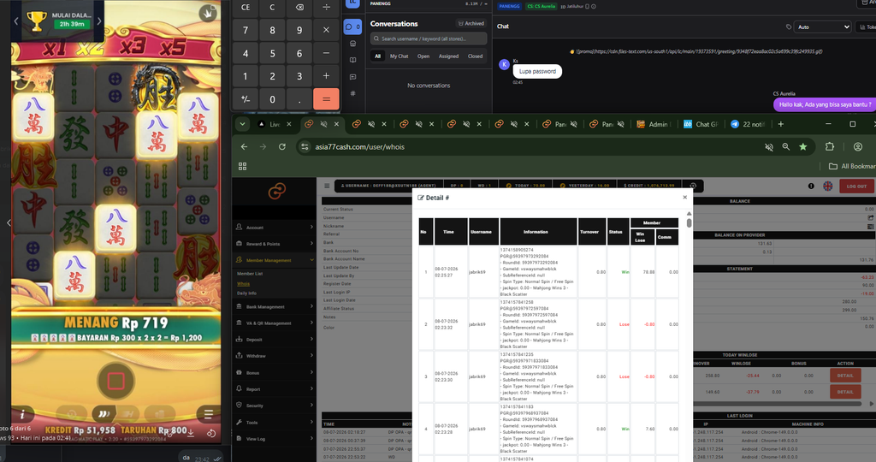Click calculator digit 5
The height and width of the screenshot is (462, 876).
[x=272, y=54]
